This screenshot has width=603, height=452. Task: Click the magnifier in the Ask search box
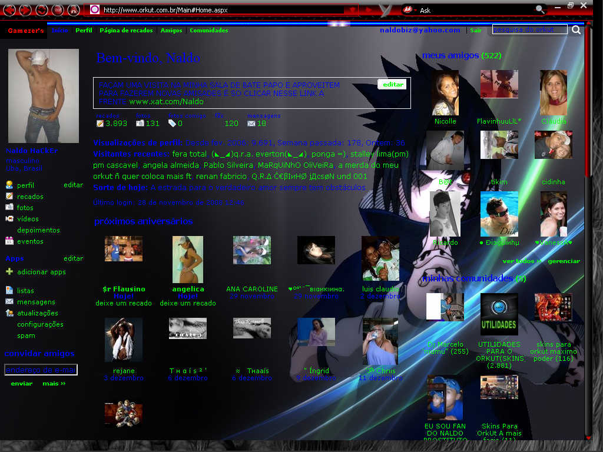click(x=540, y=9)
